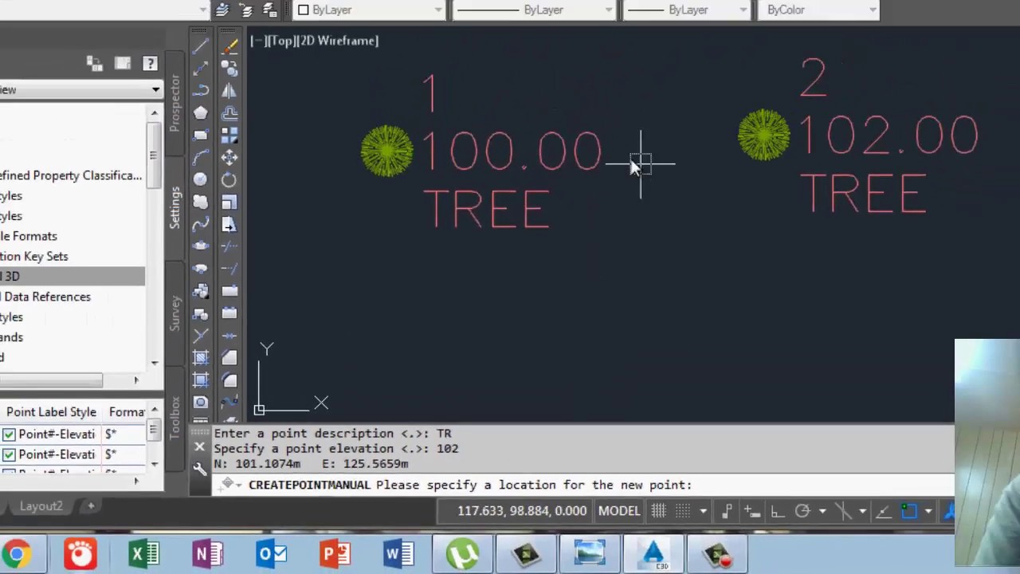Uncheck first Point#-Elevati label style checkbox
This screenshot has width=1020, height=574.
point(9,434)
